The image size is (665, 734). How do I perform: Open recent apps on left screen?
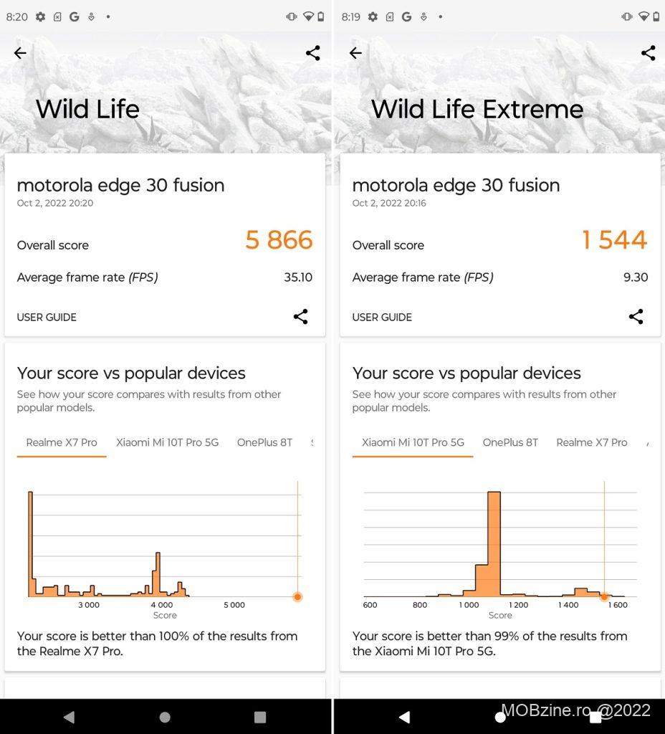[260, 717]
